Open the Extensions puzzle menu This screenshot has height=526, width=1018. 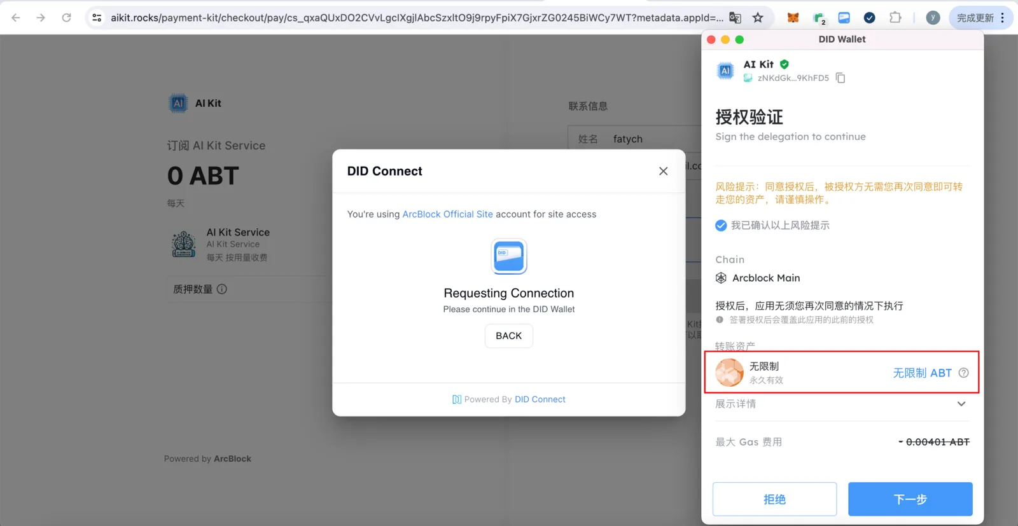(x=895, y=18)
